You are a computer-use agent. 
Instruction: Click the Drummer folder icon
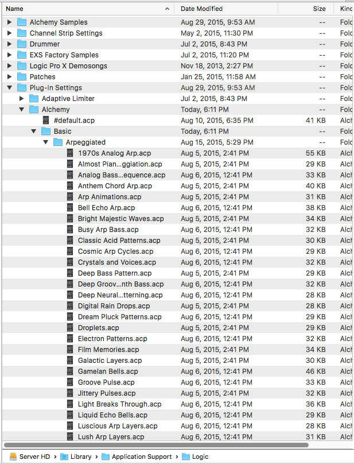pos(22,44)
